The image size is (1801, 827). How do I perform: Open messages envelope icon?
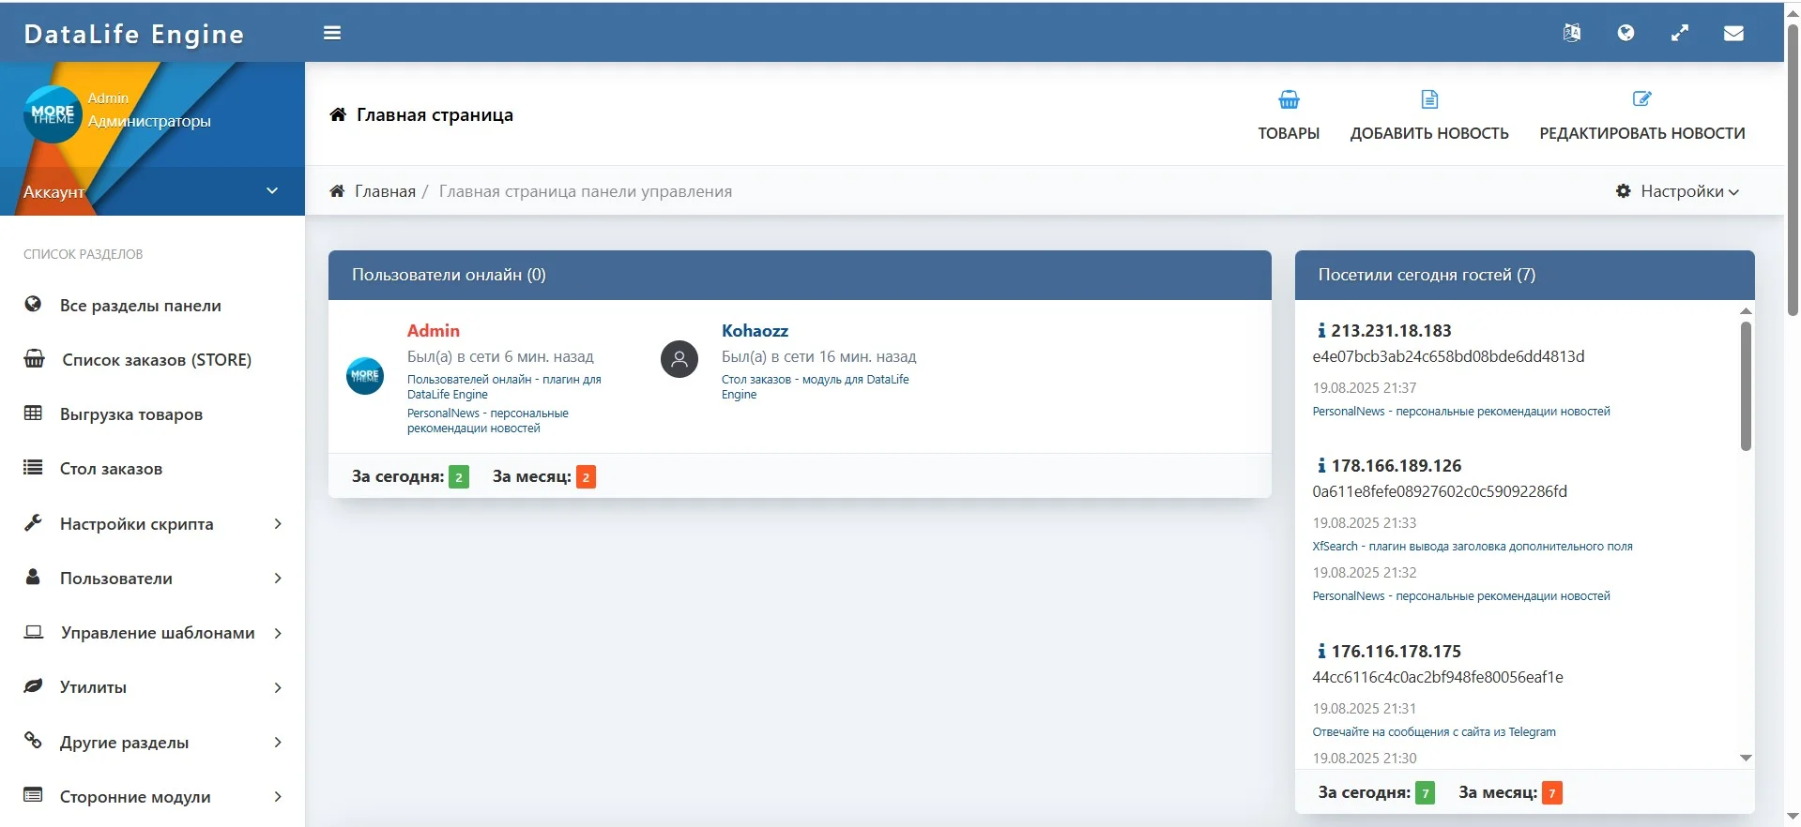(x=1734, y=33)
